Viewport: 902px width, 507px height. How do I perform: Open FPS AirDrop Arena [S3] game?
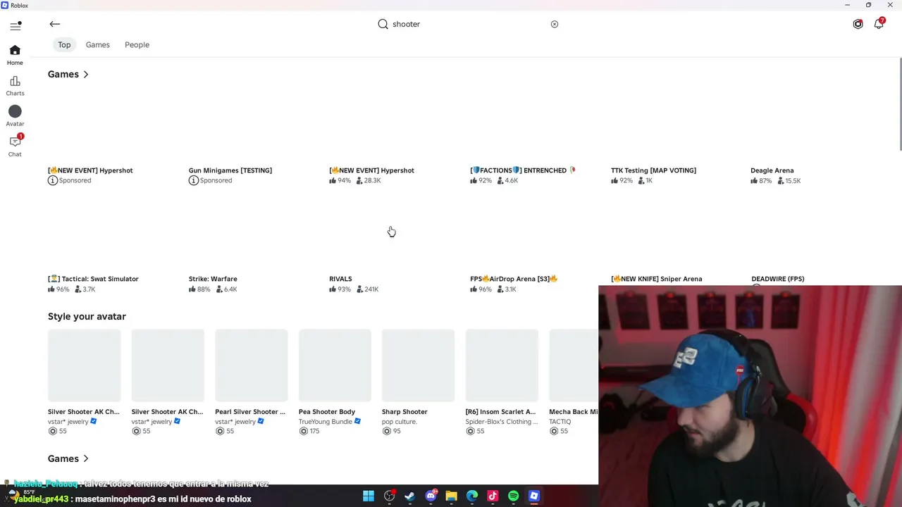pyautogui.click(x=514, y=279)
